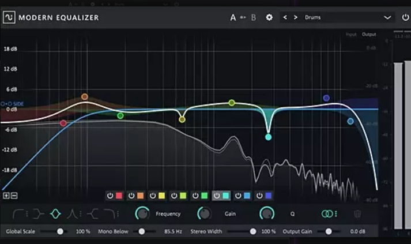Copy state A to B

pyautogui.click(x=243, y=17)
